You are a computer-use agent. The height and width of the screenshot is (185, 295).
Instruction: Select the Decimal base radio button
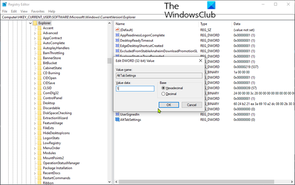click(x=164, y=94)
